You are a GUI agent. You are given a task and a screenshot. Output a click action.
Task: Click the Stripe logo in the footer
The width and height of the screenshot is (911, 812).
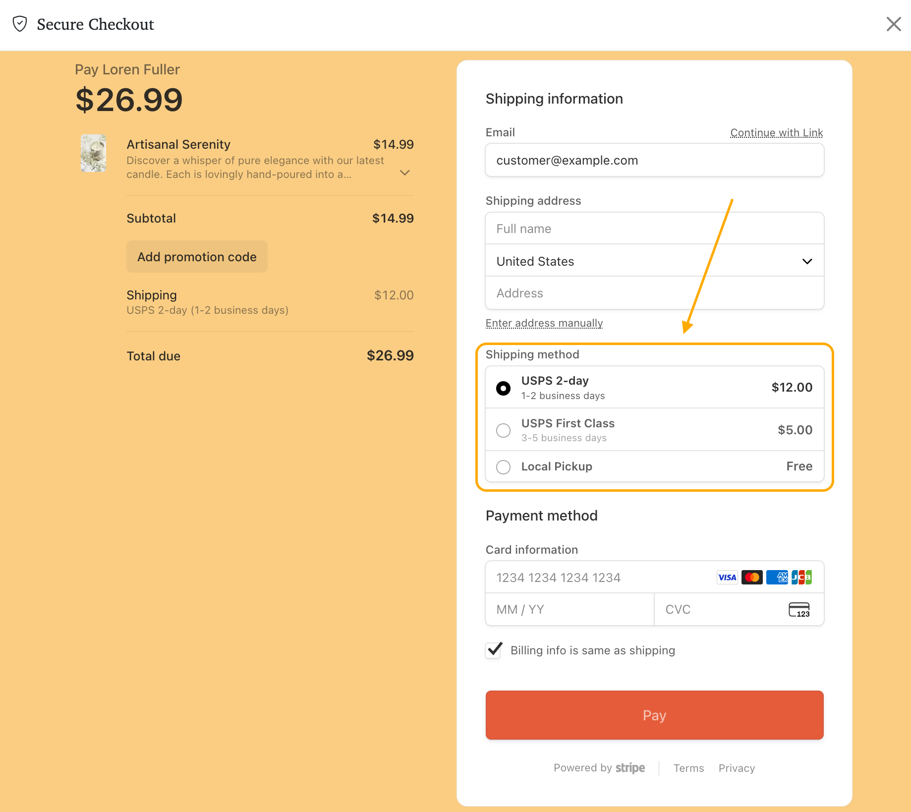[x=629, y=767]
